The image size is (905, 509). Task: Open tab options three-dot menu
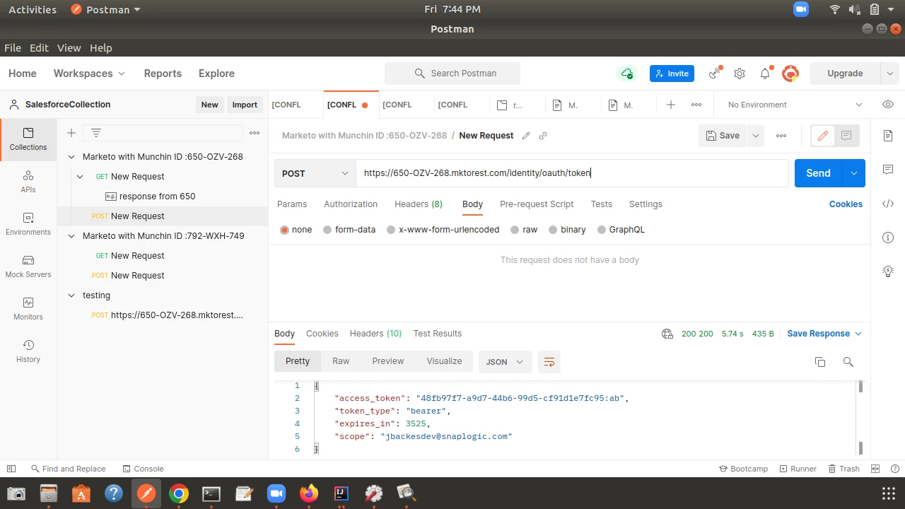point(696,105)
